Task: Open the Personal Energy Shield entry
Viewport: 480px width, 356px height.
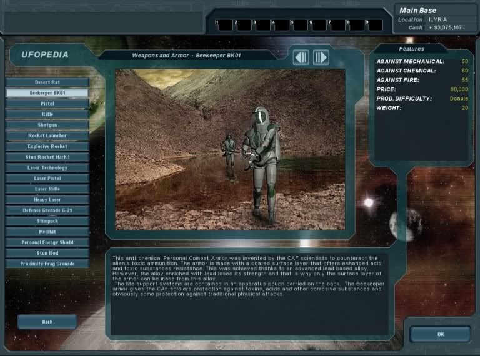Action: (47, 242)
